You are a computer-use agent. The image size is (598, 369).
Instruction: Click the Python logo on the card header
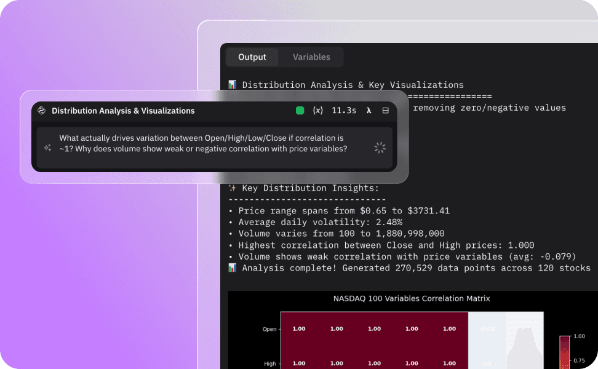[41, 111]
